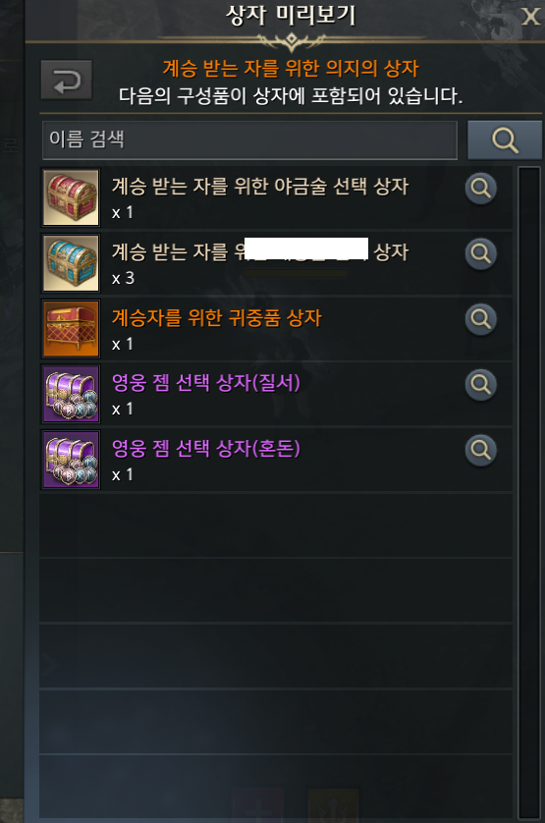Focus the 이름 검색 input field
The image size is (545, 823).
pyautogui.click(x=250, y=140)
